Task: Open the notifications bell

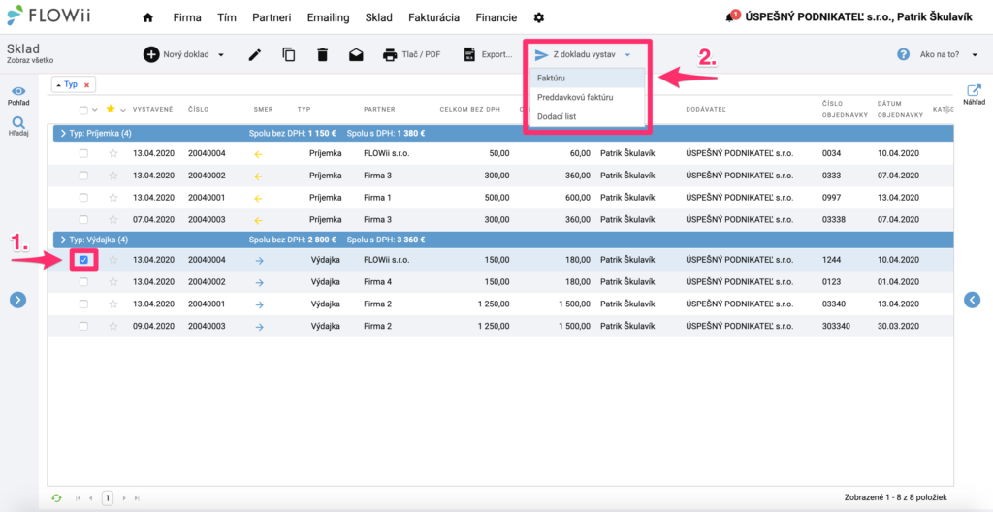Action: (x=731, y=16)
